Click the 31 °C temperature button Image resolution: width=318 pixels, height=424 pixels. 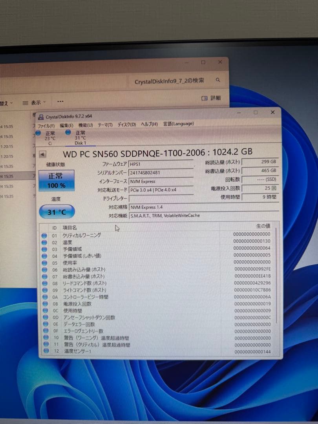point(57,212)
